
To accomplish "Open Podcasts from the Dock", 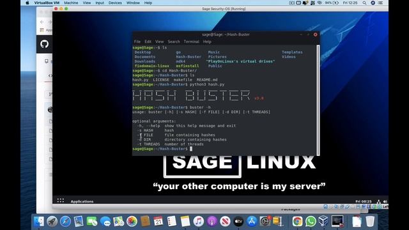I will 212,222.
